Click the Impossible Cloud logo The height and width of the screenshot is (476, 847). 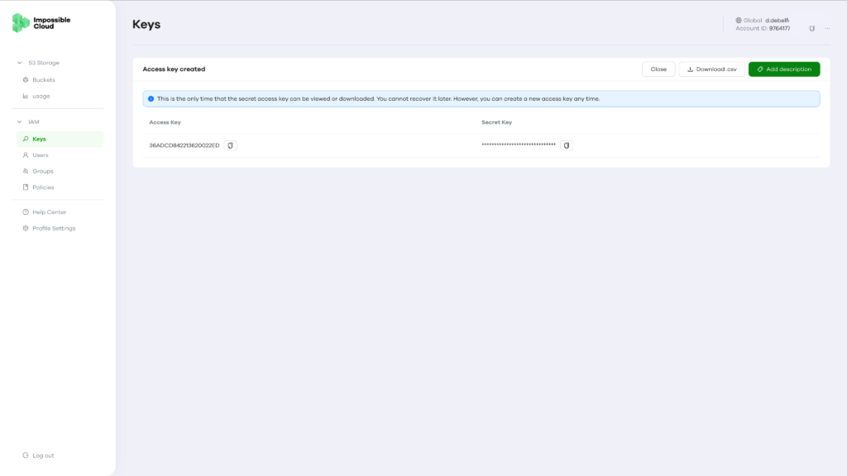[41, 22]
